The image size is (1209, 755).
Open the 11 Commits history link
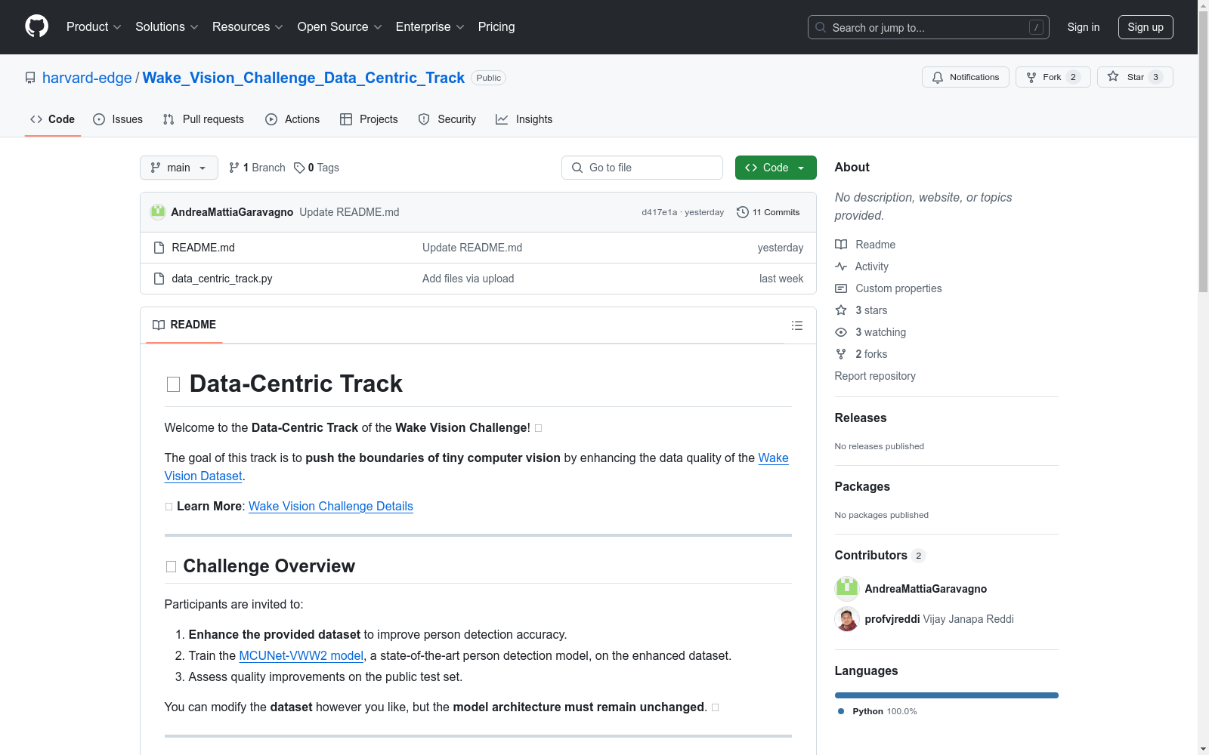(x=768, y=212)
